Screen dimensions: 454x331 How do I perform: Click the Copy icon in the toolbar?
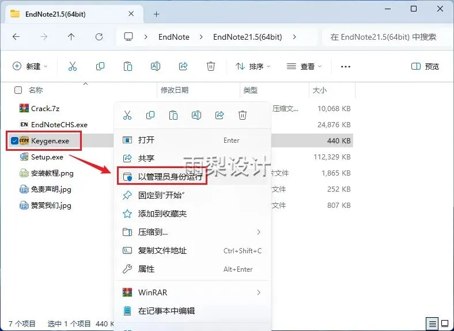[x=100, y=67]
